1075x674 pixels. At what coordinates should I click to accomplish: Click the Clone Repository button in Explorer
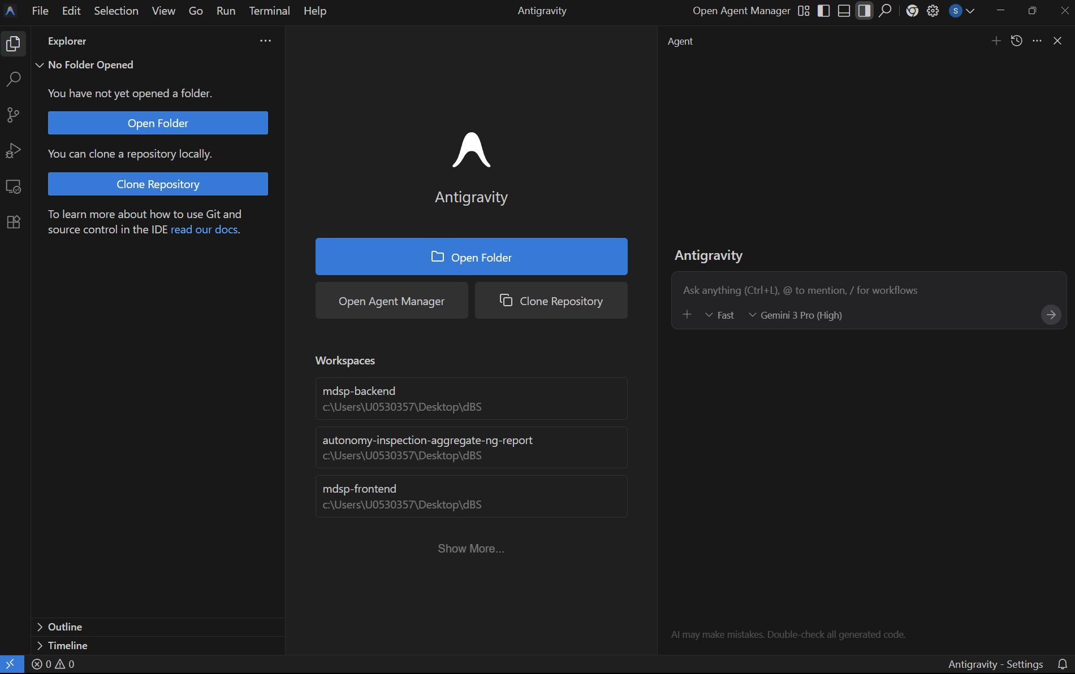[x=158, y=184]
